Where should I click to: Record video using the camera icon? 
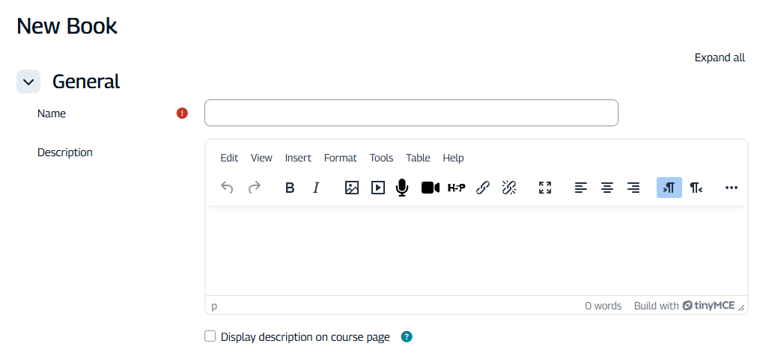tap(430, 188)
